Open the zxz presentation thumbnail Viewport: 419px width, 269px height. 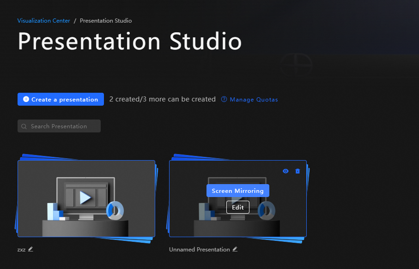pyautogui.click(x=86, y=198)
